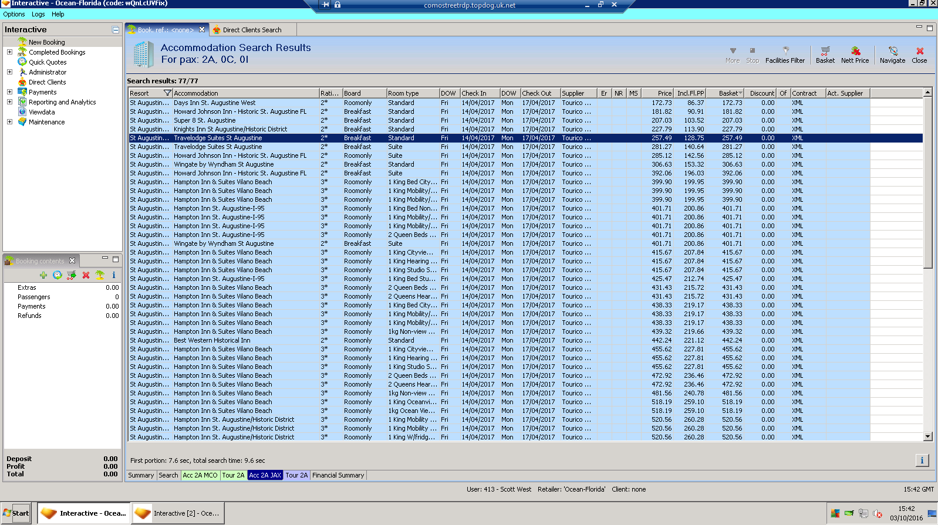Image resolution: width=938 pixels, height=525 pixels.
Task: Click the Completed Bookings tree icon
Action: 22,52
